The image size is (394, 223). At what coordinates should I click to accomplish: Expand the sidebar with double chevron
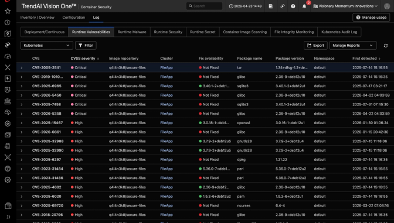8,217
